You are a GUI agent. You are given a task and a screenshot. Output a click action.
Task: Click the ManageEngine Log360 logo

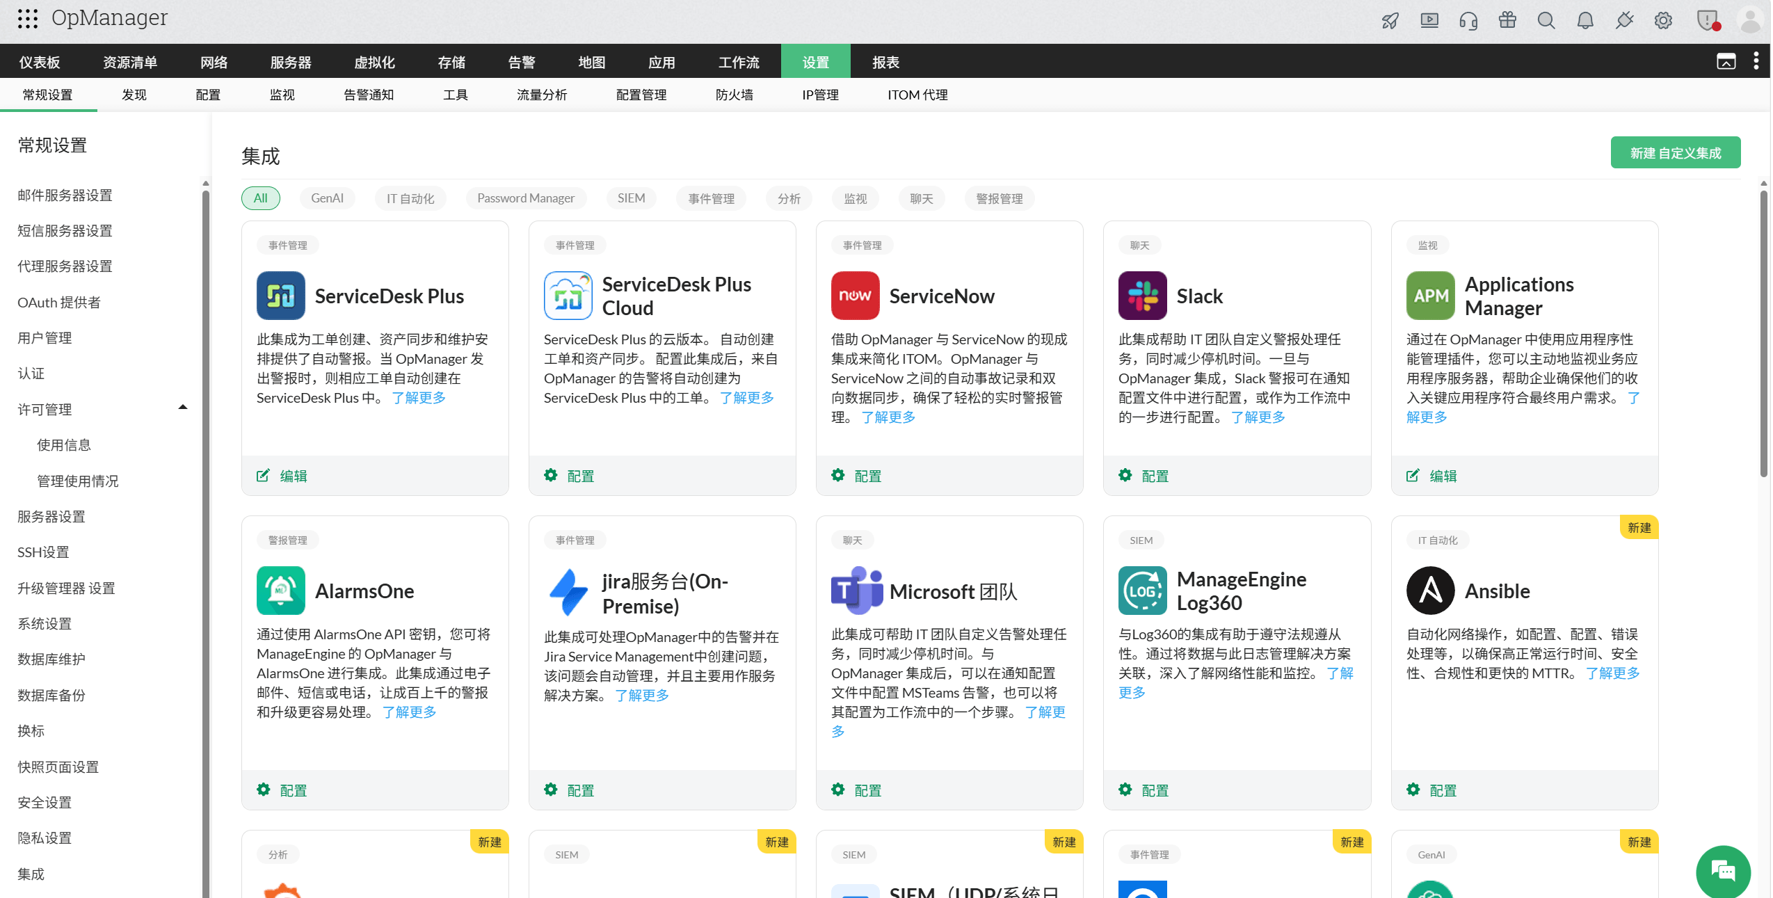(1143, 591)
